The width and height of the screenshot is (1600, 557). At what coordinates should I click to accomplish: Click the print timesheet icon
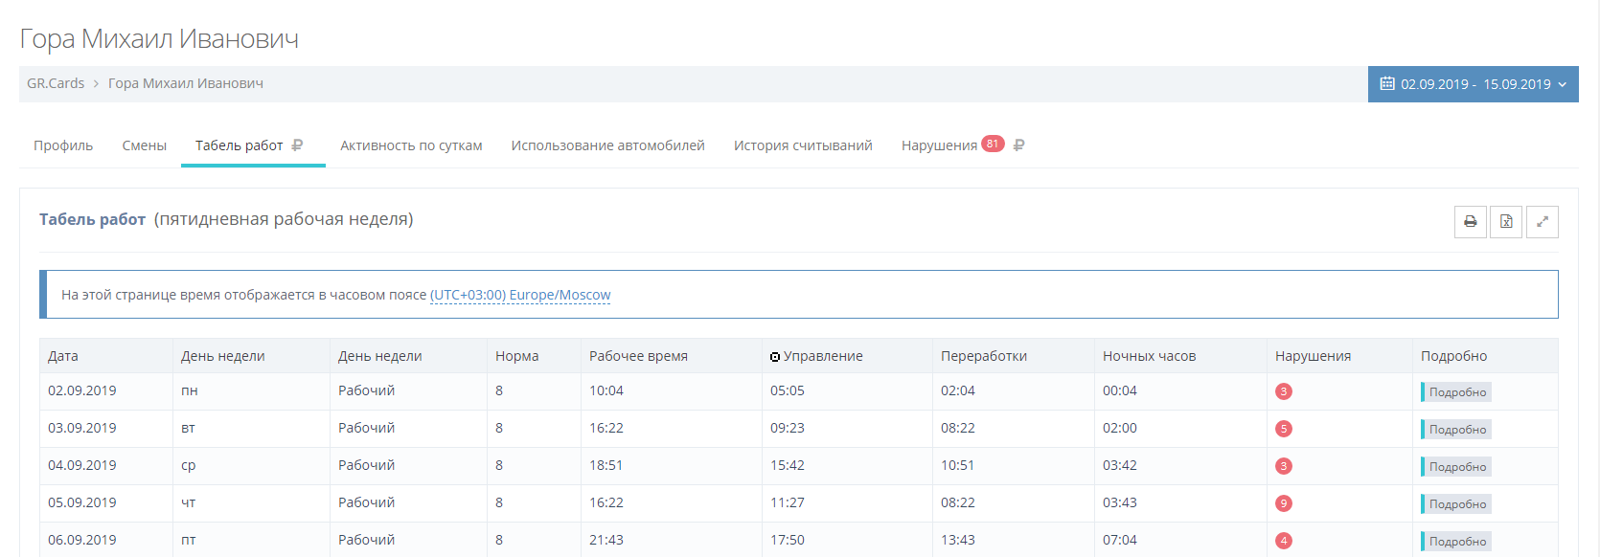pyautogui.click(x=1470, y=222)
